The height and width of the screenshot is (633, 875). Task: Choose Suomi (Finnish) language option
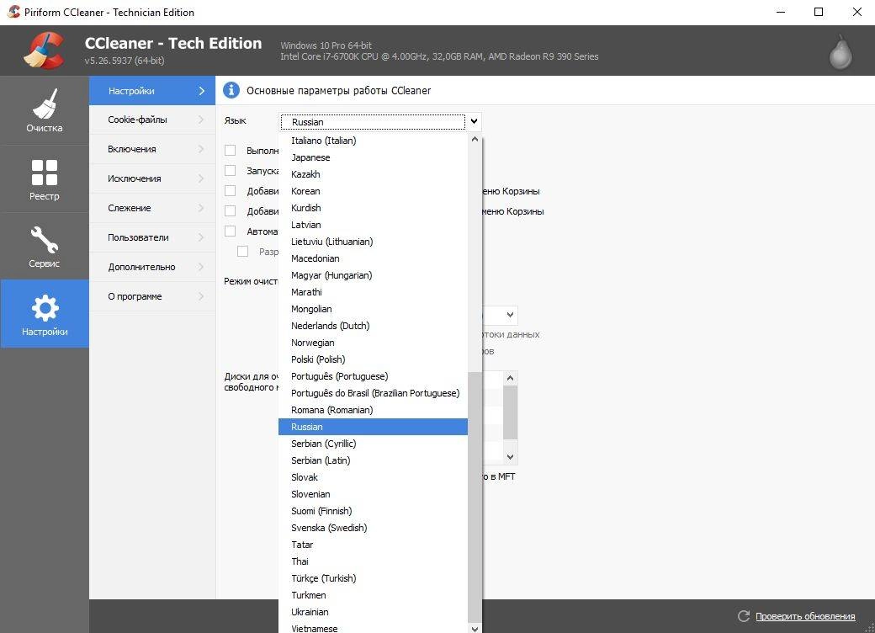(x=373, y=511)
